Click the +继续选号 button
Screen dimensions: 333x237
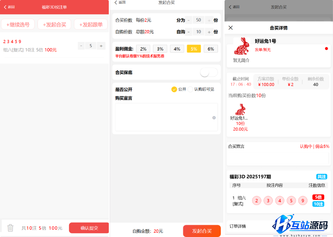(18, 24)
